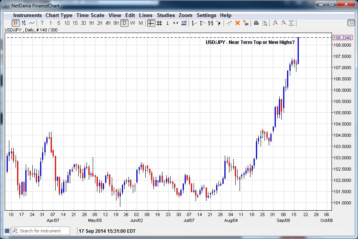Select the candlestick chart type icon
The width and height of the screenshot is (358, 239).
[x=16, y=23]
